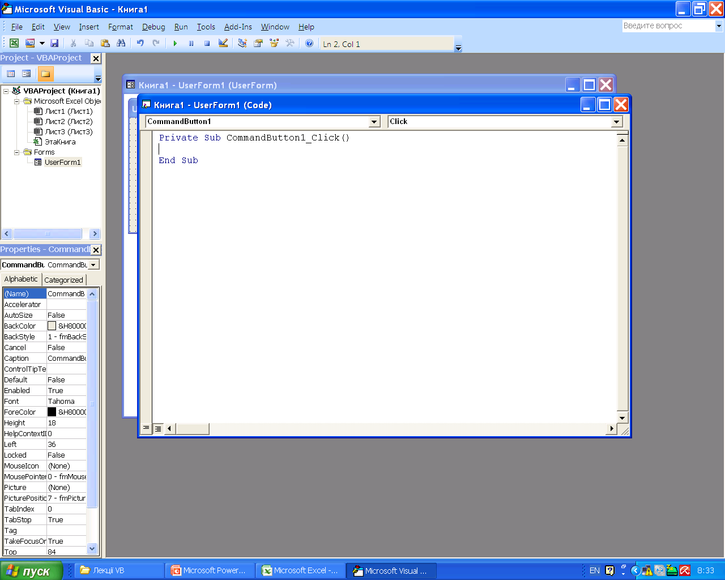Click the View Code icon in Project panel

pos(11,74)
